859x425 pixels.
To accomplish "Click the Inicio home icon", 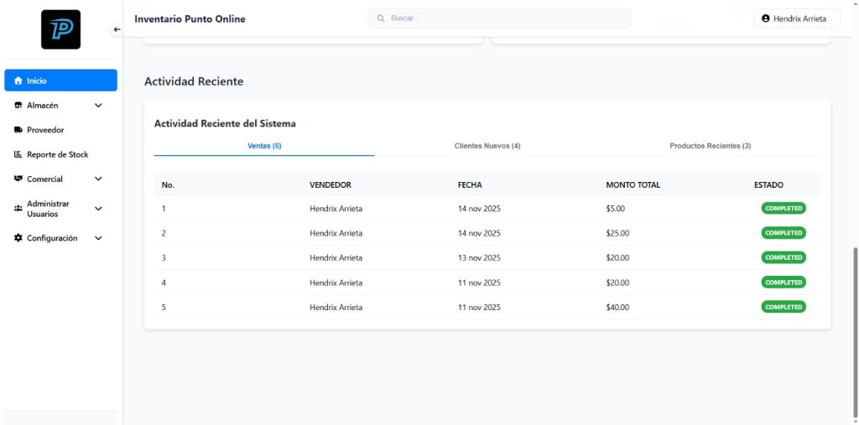I will coord(18,80).
